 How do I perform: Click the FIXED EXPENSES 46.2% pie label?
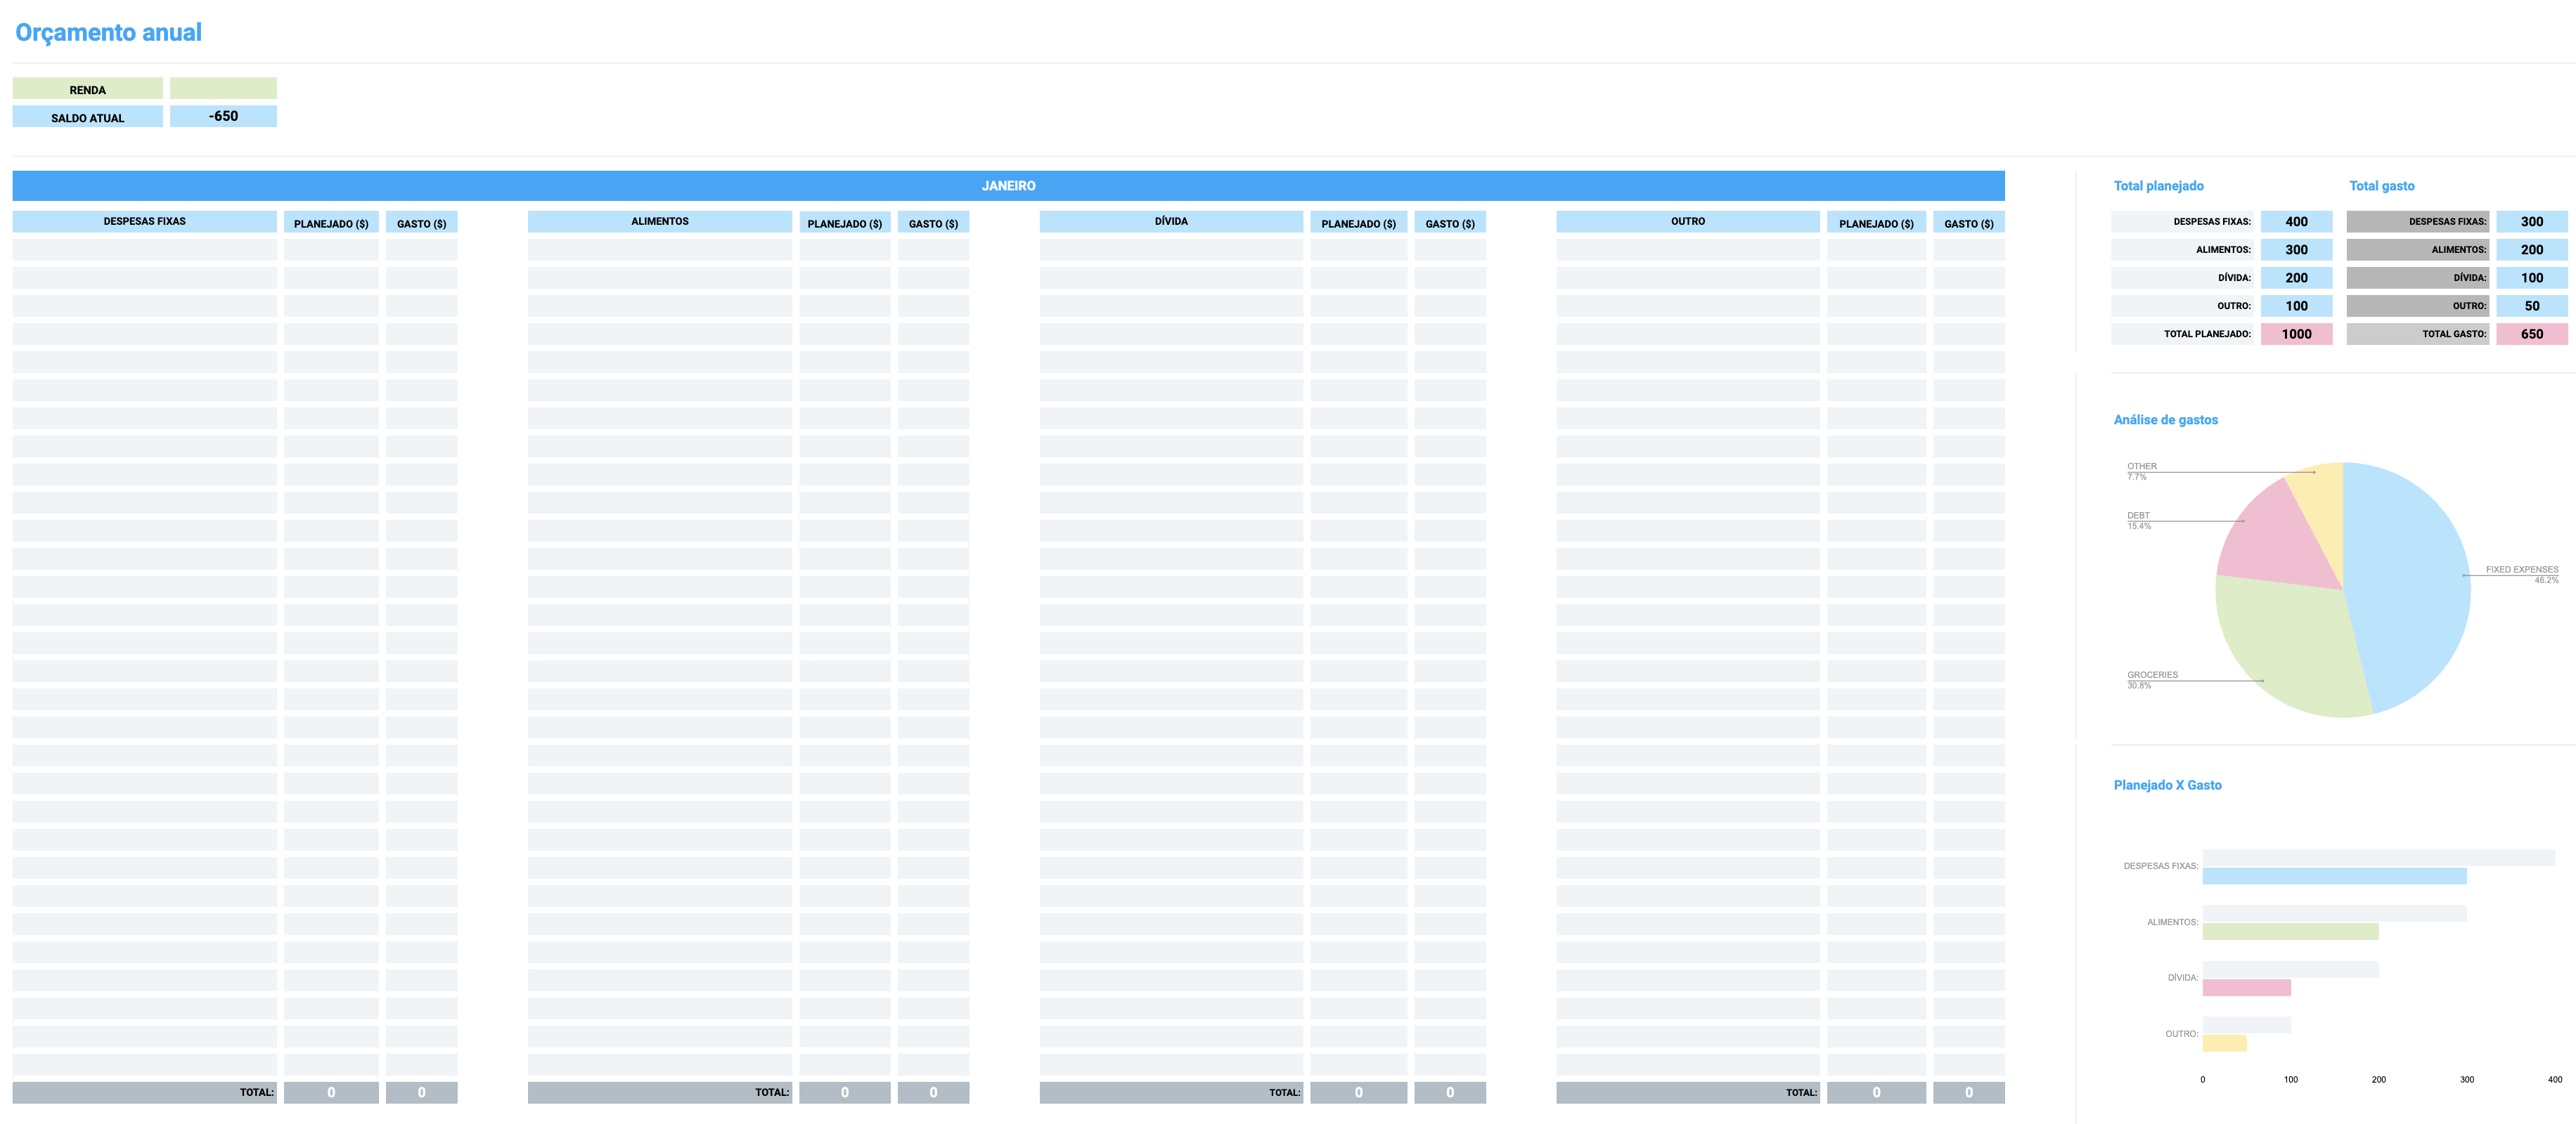(x=2522, y=575)
